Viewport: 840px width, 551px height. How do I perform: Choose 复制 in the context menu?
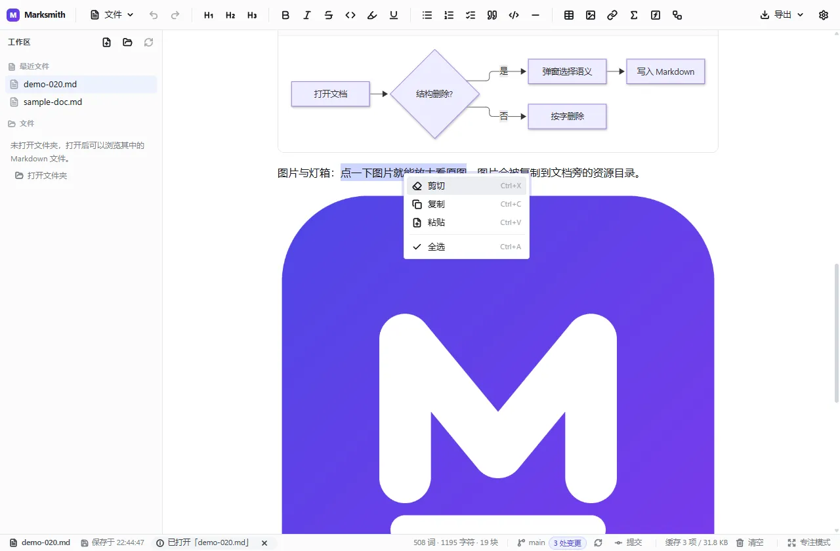coord(467,205)
